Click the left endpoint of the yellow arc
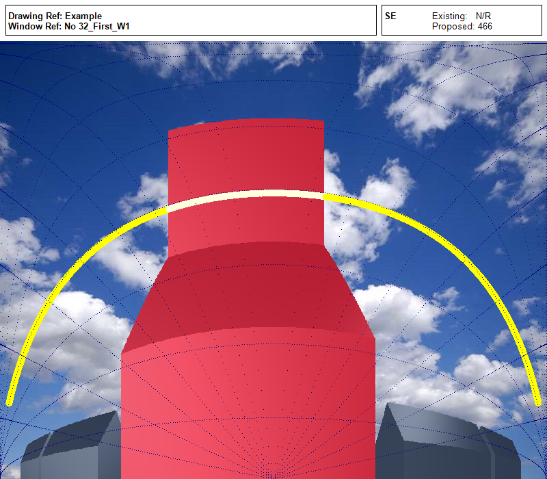 point(10,402)
